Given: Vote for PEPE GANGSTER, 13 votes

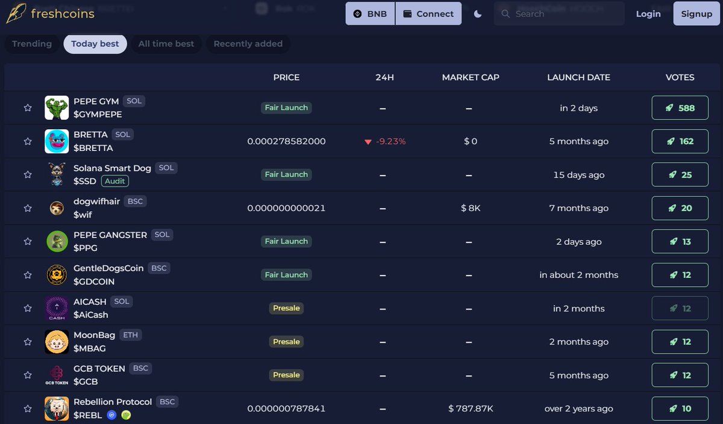Looking at the screenshot, I should [680, 242].
